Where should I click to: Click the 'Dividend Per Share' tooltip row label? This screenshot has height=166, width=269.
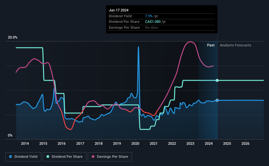click(124, 22)
